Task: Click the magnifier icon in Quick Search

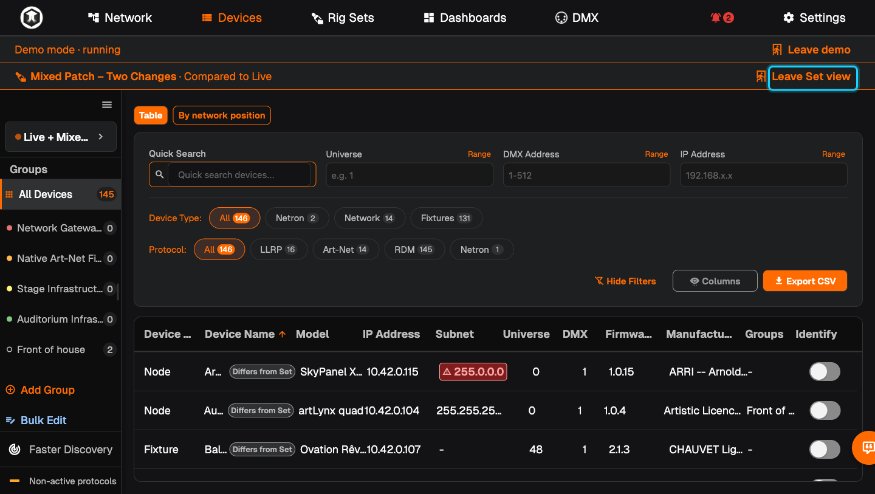Action: click(x=159, y=175)
